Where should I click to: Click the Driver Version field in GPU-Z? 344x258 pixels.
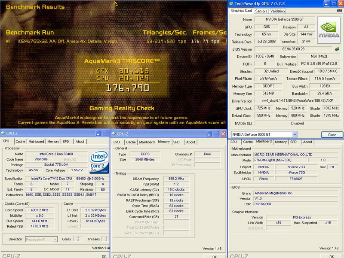tap(298, 101)
